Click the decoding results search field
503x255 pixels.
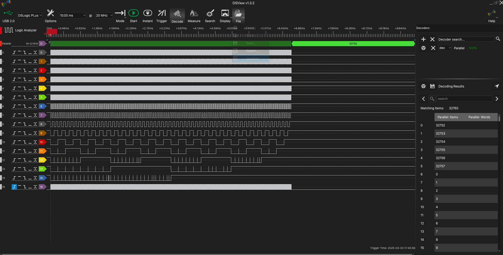(x=464, y=99)
